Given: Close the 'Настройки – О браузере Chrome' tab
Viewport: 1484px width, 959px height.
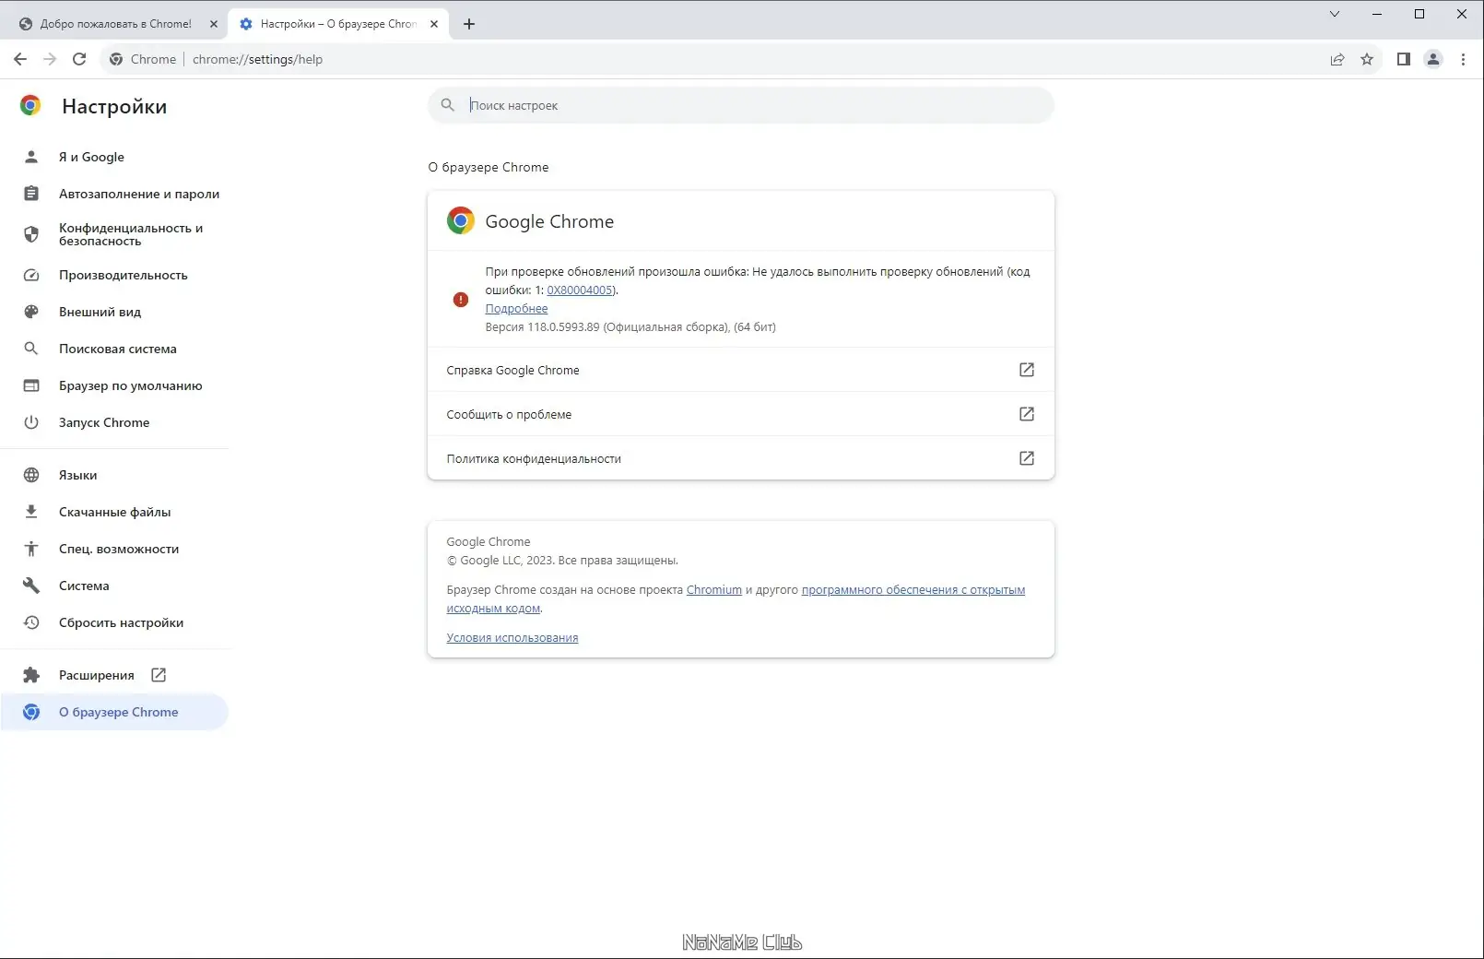Looking at the screenshot, I should click(x=434, y=24).
